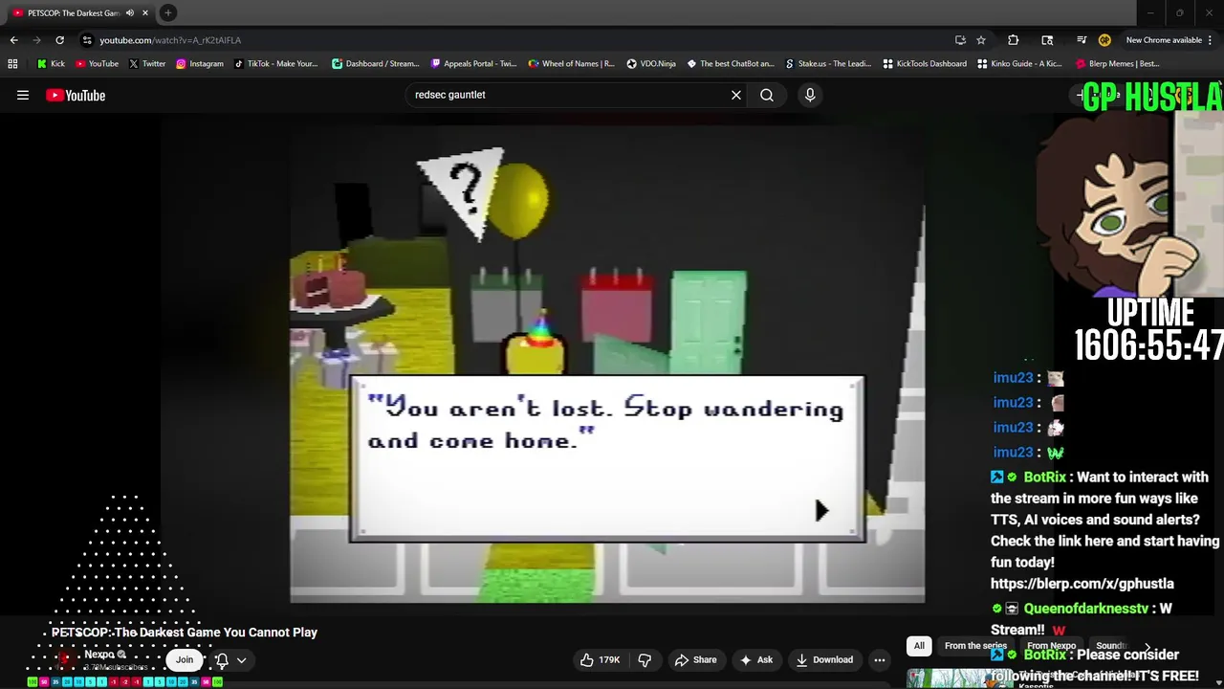Open the Twitter bookmark
Viewport: 1224px width, 689px height.
point(146,64)
